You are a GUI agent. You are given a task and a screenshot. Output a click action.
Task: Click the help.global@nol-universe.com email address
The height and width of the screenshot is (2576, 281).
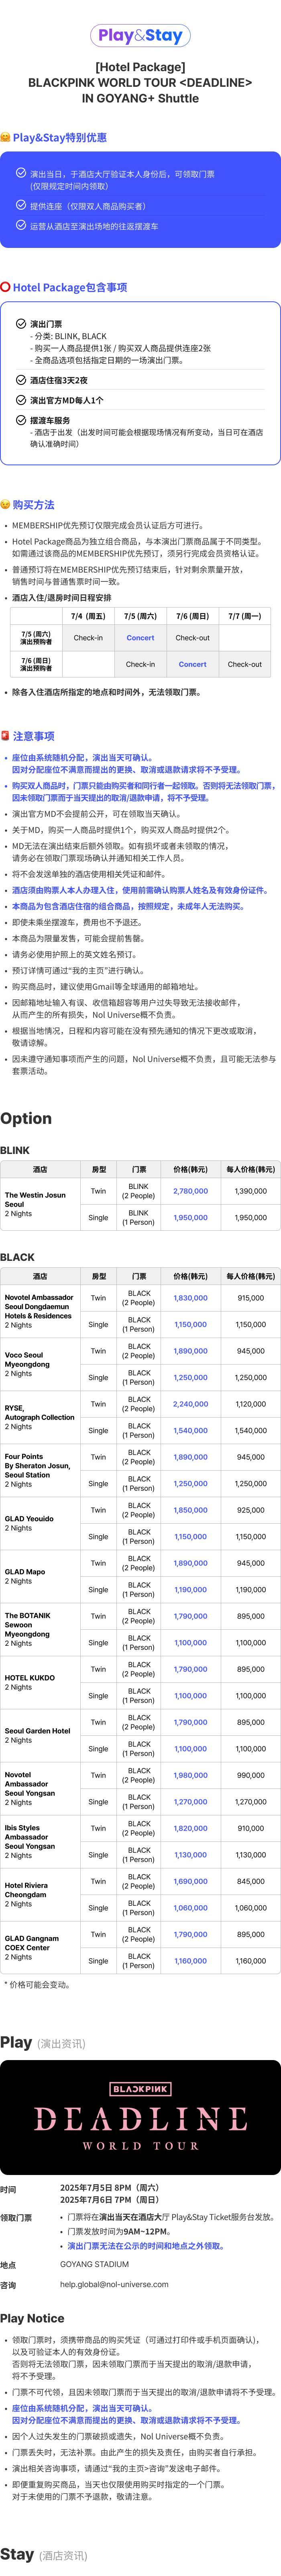(114, 2284)
